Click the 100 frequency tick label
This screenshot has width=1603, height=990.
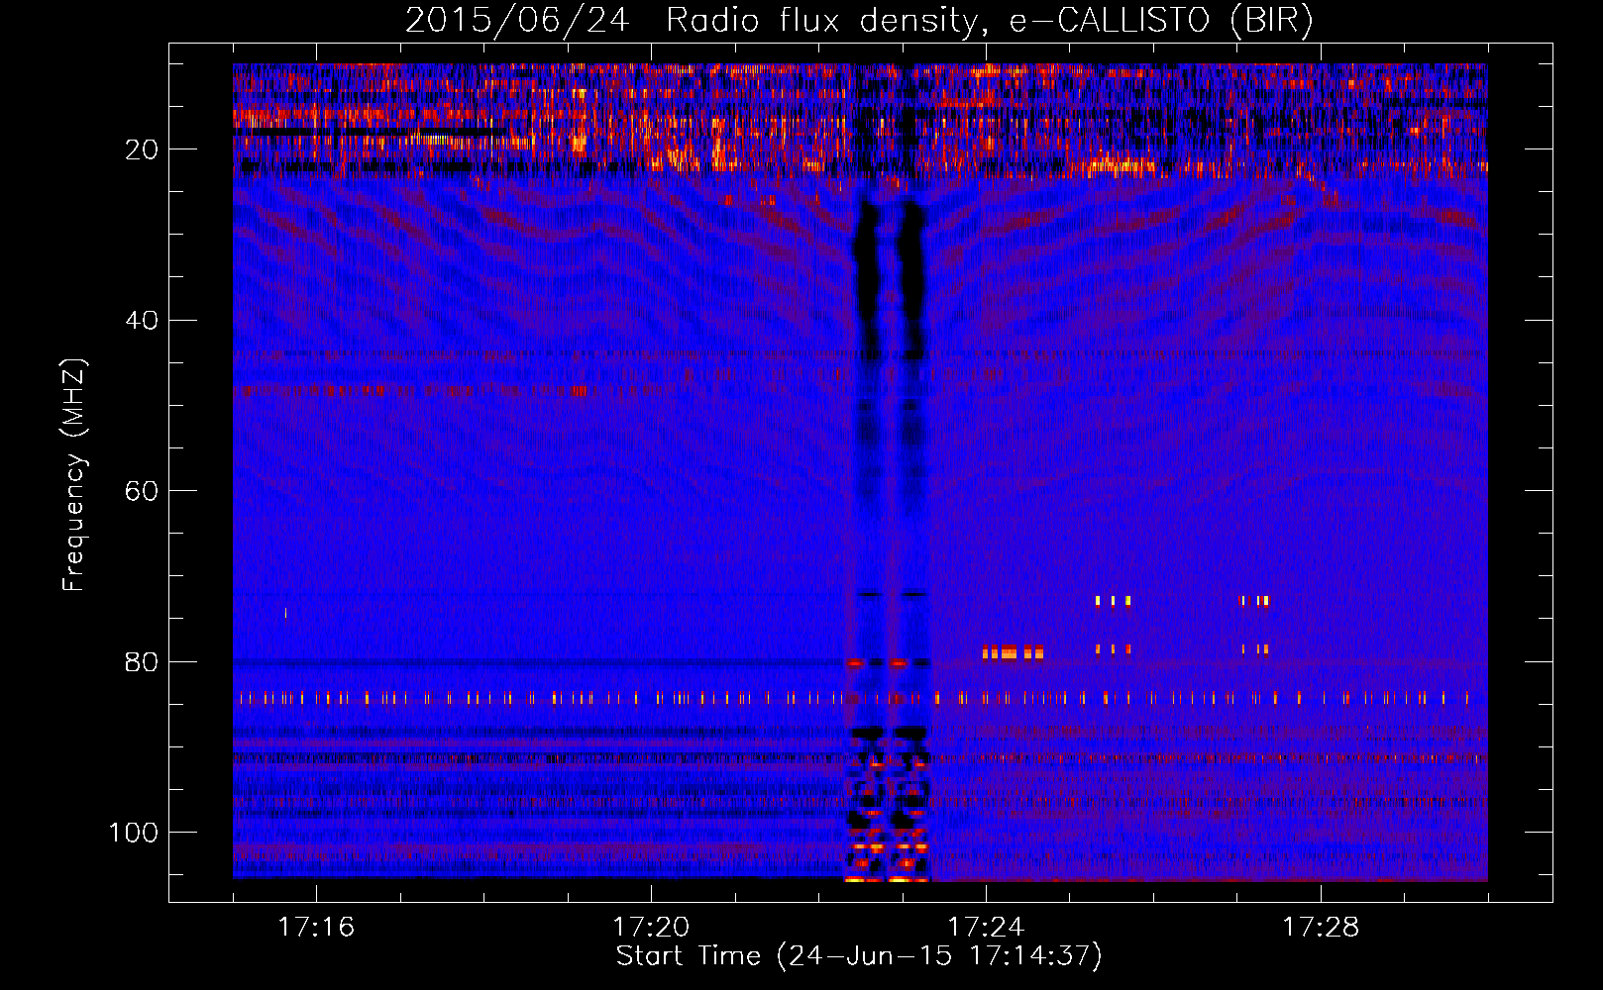(x=134, y=833)
